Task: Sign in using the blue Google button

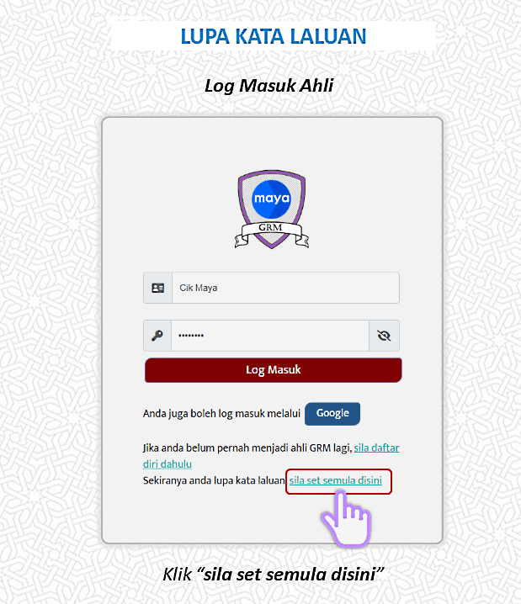Action: 332,414
